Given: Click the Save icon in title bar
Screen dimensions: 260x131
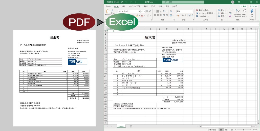Looking at the screenshot, I should pyautogui.click(x=122, y=2).
